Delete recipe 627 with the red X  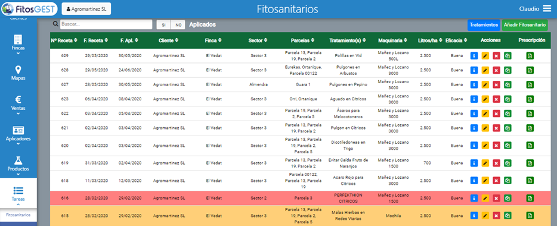pos(497,84)
